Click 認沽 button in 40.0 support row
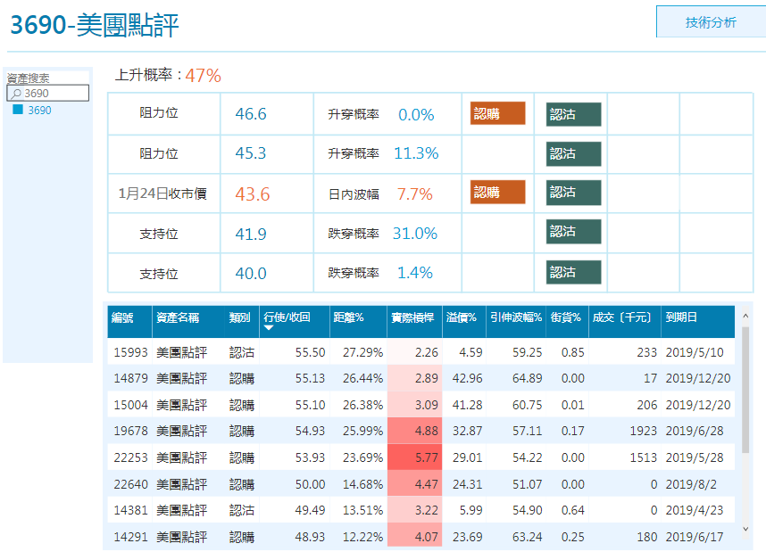 click(x=573, y=272)
